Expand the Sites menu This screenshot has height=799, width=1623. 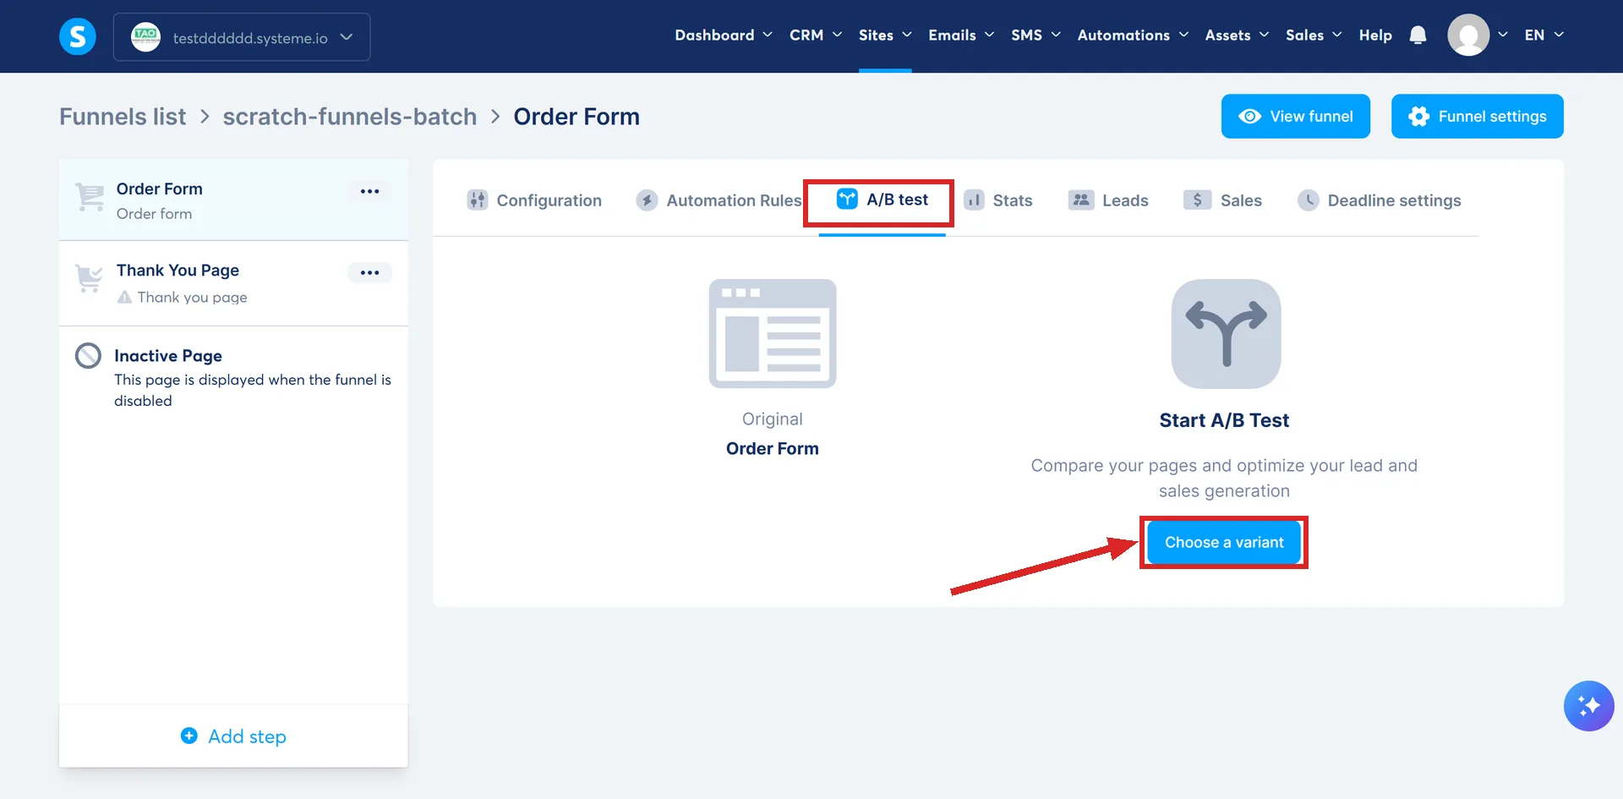click(885, 35)
